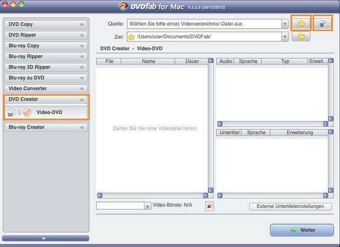
Task: Click right arrow of audio list scrollbar
Action: click(x=325, y=124)
